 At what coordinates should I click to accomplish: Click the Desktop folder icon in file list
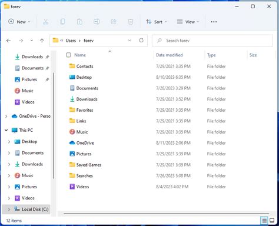pyautogui.click(x=72, y=77)
